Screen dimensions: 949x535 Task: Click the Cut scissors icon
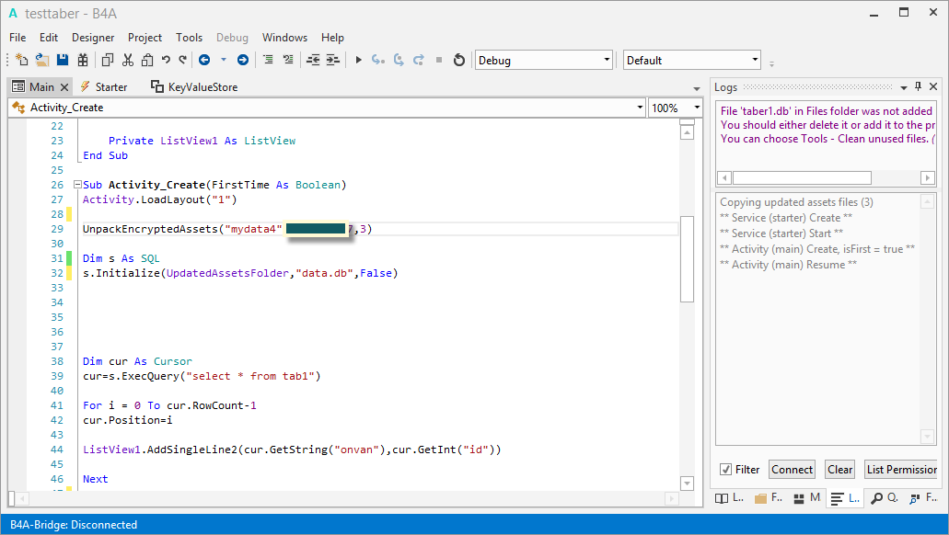click(127, 60)
